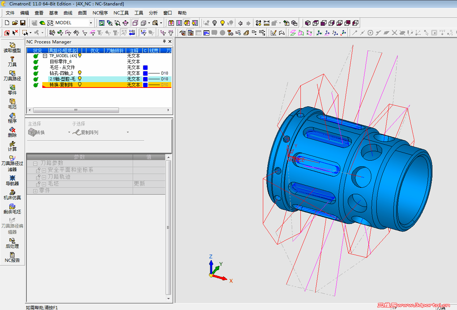Collapse the 刀路参数 parameter group
The width and height of the screenshot is (457, 310).
[35, 164]
